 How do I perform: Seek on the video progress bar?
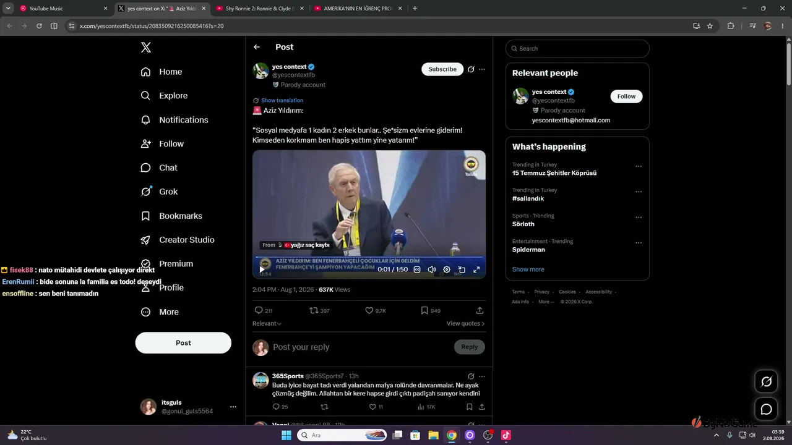369,257
